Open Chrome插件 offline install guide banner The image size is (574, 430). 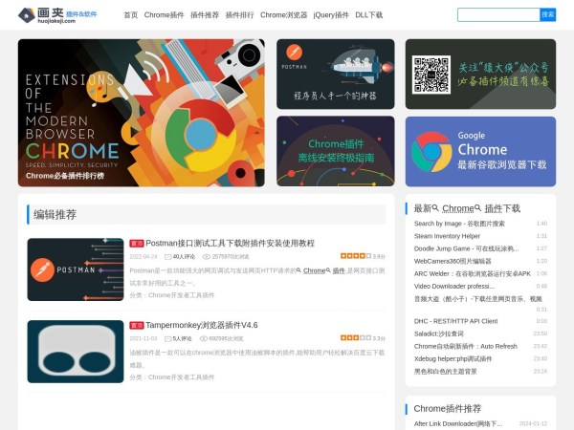[x=335, y=151]
